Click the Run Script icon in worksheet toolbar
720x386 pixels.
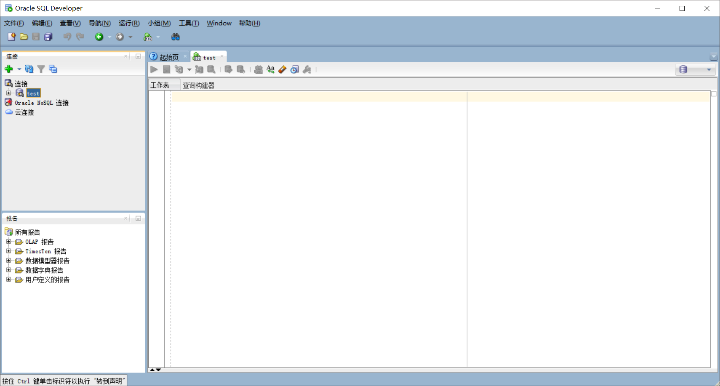pyautogui.click(x=167, y=69)
